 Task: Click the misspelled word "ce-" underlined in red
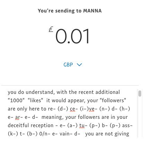click(x=73, y=109)
